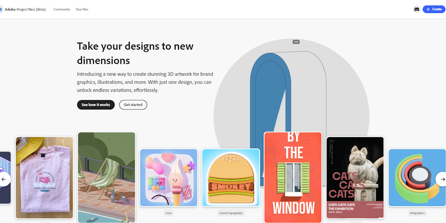Open the Community menu item
Image resolution: width=446 pixels, height=223 pixels.
click(x=61, y=10)
